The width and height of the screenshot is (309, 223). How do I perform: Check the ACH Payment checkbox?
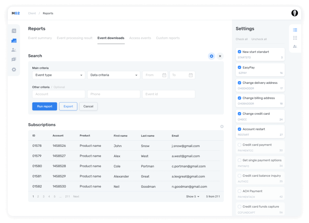point(239,191)
